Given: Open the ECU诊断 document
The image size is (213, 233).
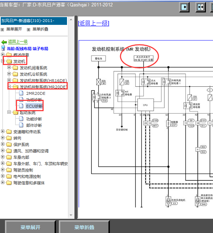Looking at the screenshot, I should [x=34, y=106].
